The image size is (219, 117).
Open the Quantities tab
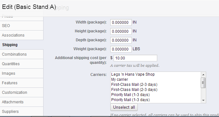click(22, 64)
